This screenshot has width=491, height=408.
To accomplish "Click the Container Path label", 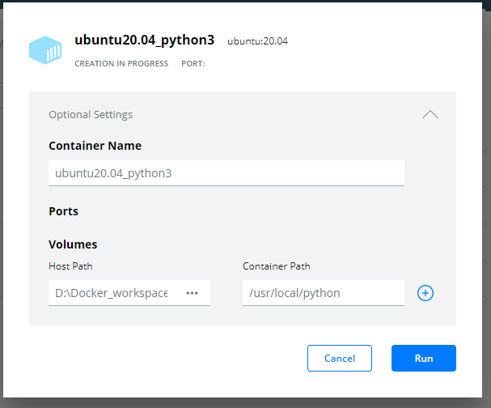I will (x=276, y=266).
